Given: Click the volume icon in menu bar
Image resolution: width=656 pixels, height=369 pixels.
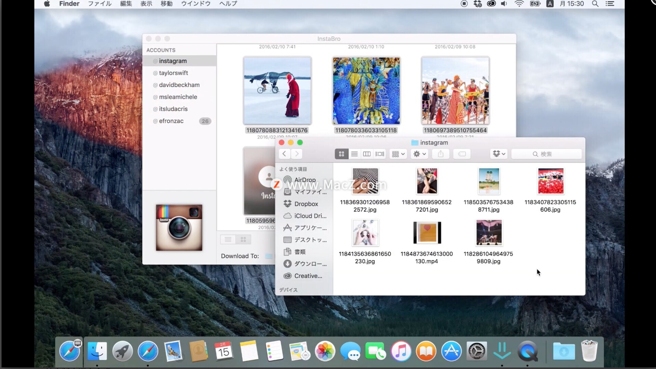Looking at the screenshot, I should tap(504, 4).
